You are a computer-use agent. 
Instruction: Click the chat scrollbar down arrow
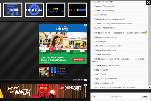[149, 87]
